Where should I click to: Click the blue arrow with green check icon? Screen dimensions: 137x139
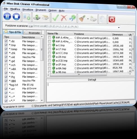click(72, 18)
